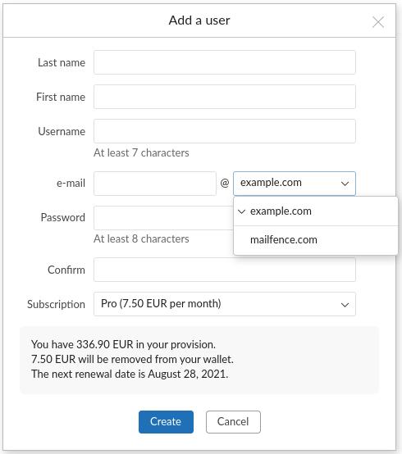
Task: Click the Last name label
Action: pos(62,62)
